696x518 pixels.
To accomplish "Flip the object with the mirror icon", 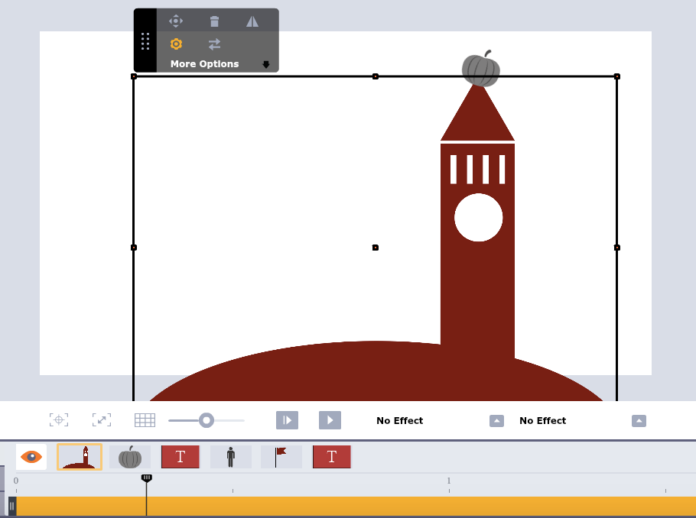I will click(x=252, y=21).
